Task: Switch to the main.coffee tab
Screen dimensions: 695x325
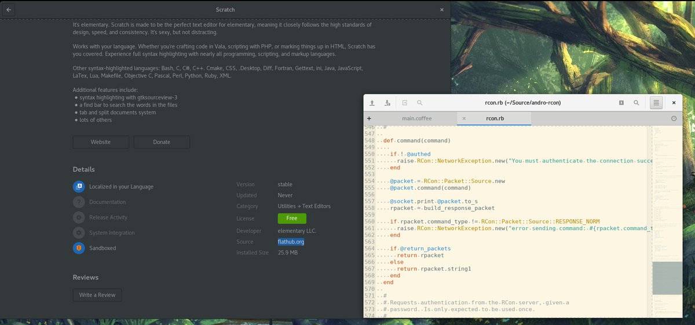Action: [x=416, y=118]
